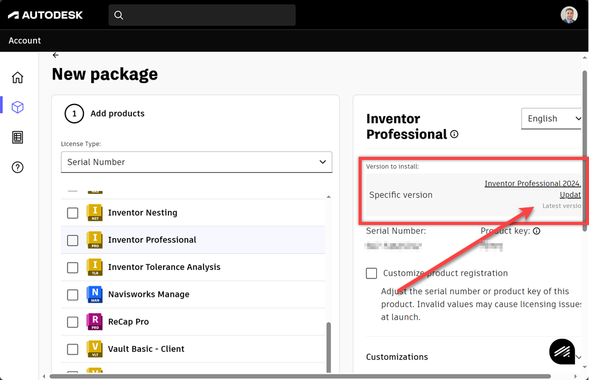Check the Inventor Professional checkbox
This screenshot has width=589, height=380.
tap(72, 240)
